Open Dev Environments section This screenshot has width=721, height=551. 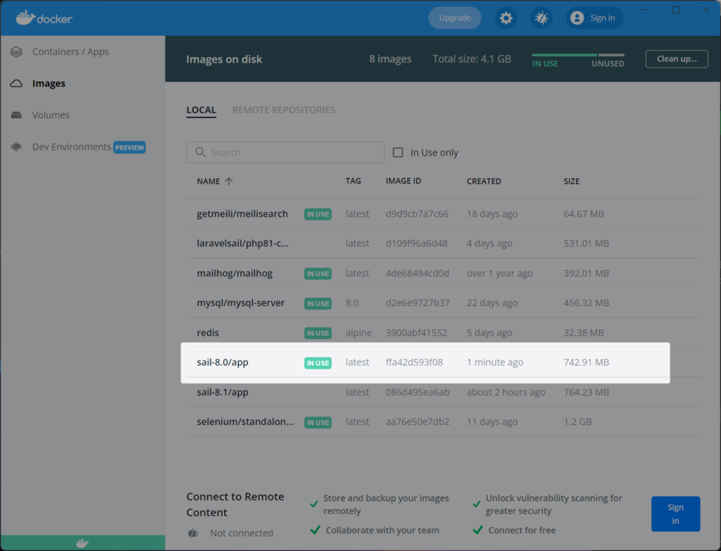tap(71, 146)
